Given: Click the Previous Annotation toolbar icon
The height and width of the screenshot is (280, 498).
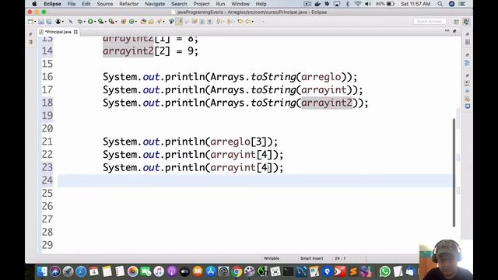Looking at the screenshot, I should (x=230, y=22).
